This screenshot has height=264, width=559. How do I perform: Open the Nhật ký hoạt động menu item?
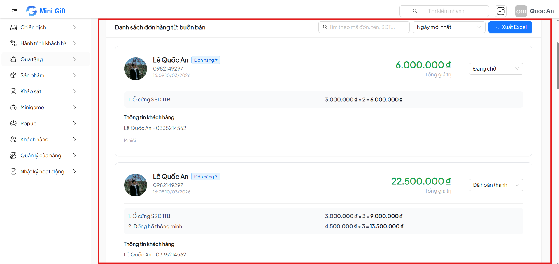point(46,172)
